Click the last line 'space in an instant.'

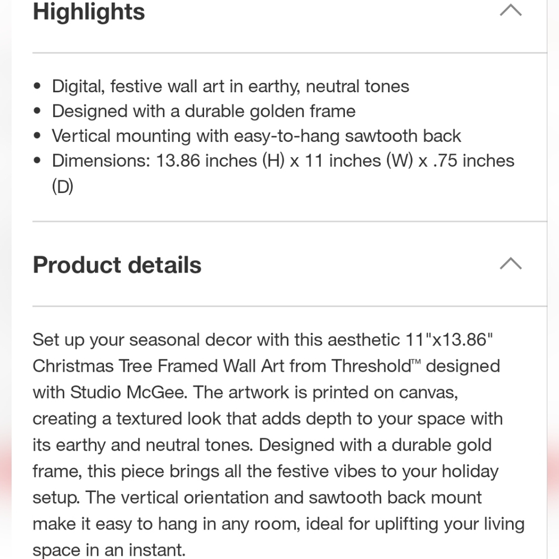109,550
